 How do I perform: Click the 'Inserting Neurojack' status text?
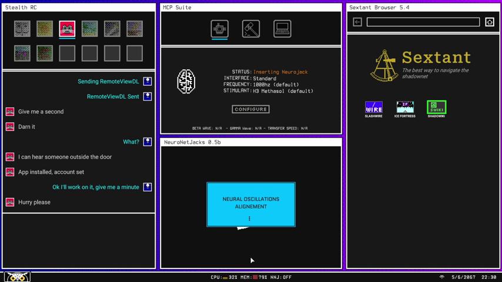coord(280,72)
